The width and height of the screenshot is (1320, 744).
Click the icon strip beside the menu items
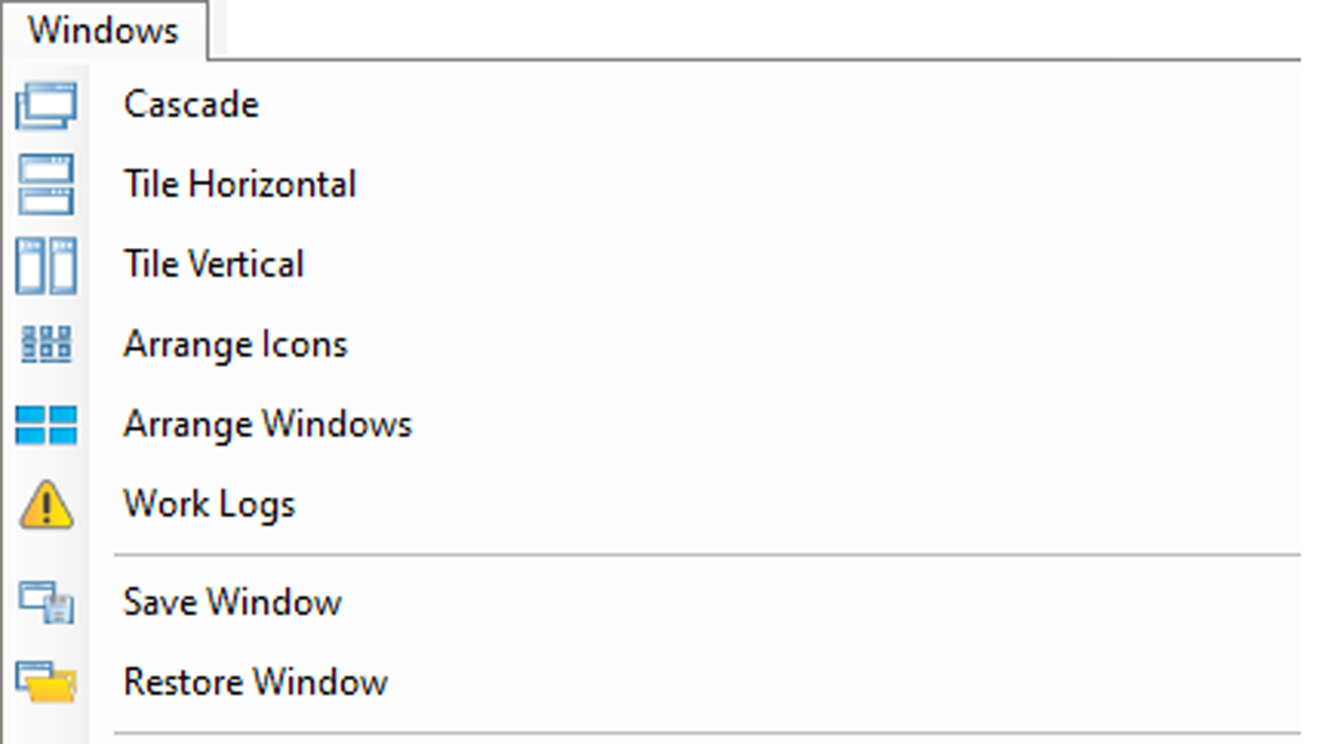pyautogui.click(x=43, y=394)
